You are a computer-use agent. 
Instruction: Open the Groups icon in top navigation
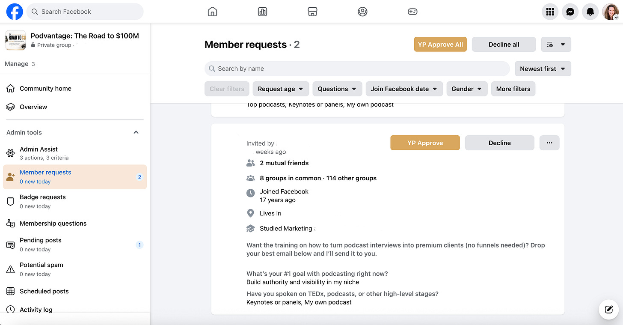pos(362,12)
